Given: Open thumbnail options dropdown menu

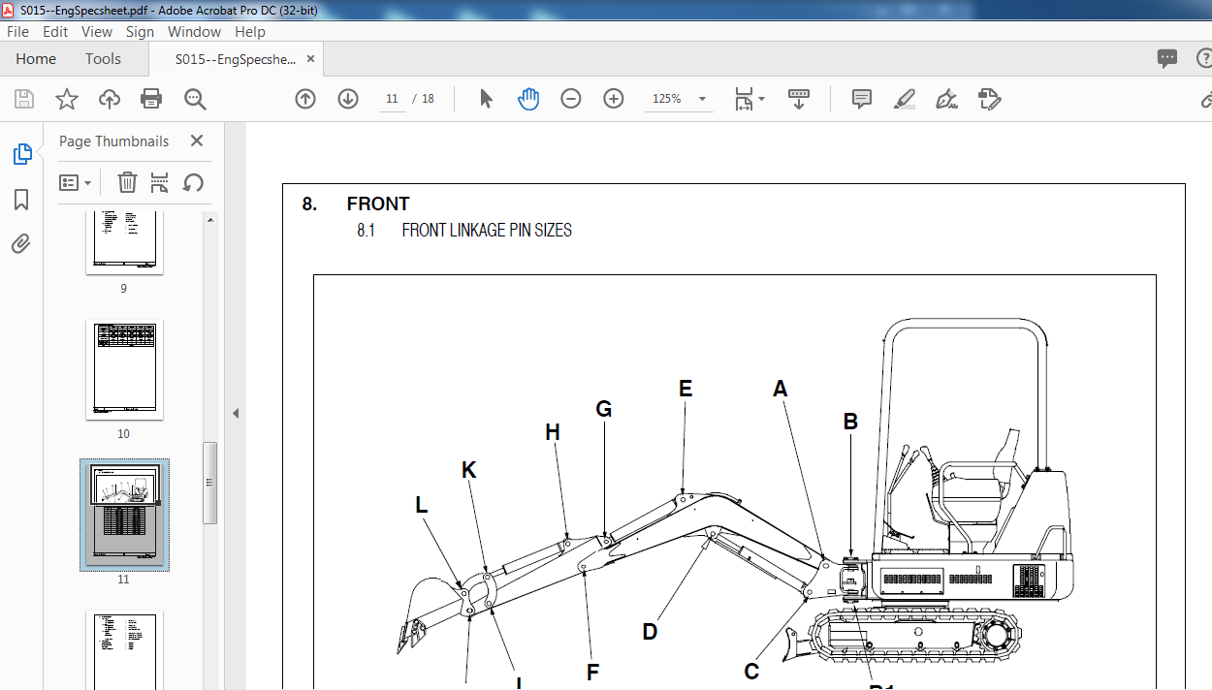Looking at the screenshot, I should pos(76,182).
